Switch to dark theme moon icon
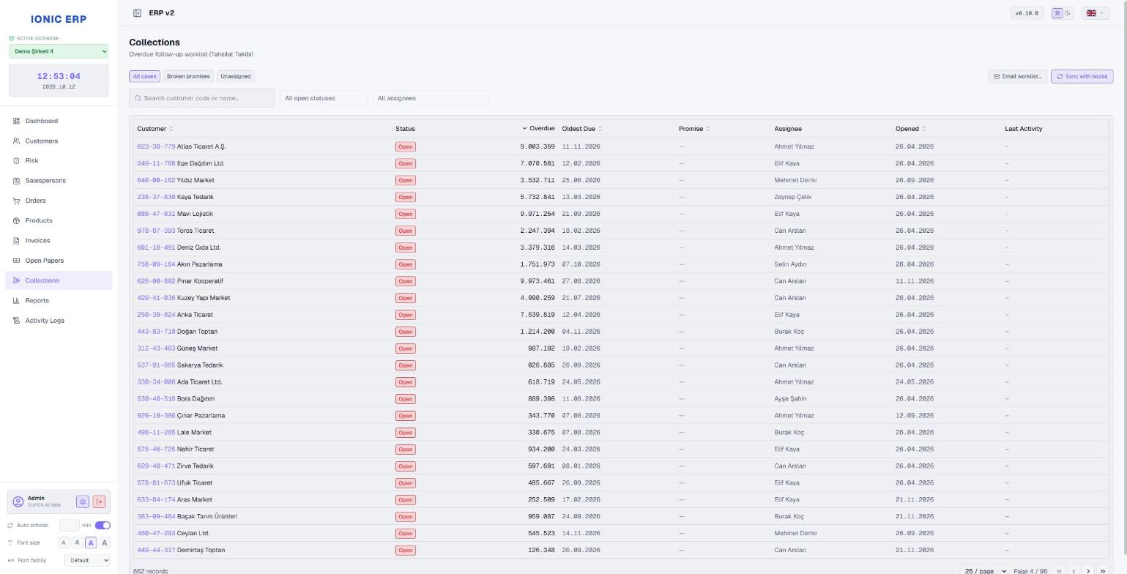 click(1068, 13)
